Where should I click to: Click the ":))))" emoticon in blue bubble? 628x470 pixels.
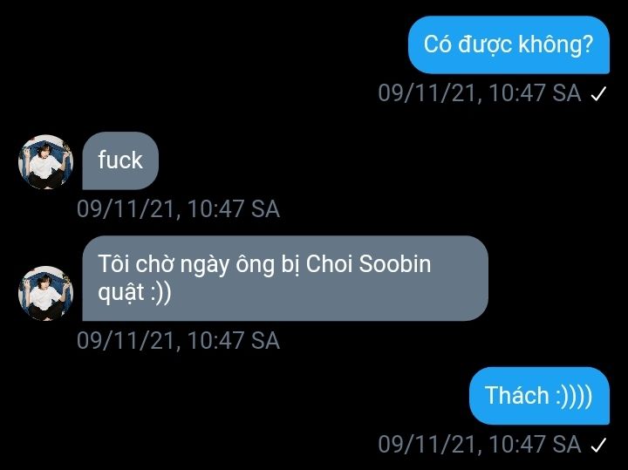[574, 396]
